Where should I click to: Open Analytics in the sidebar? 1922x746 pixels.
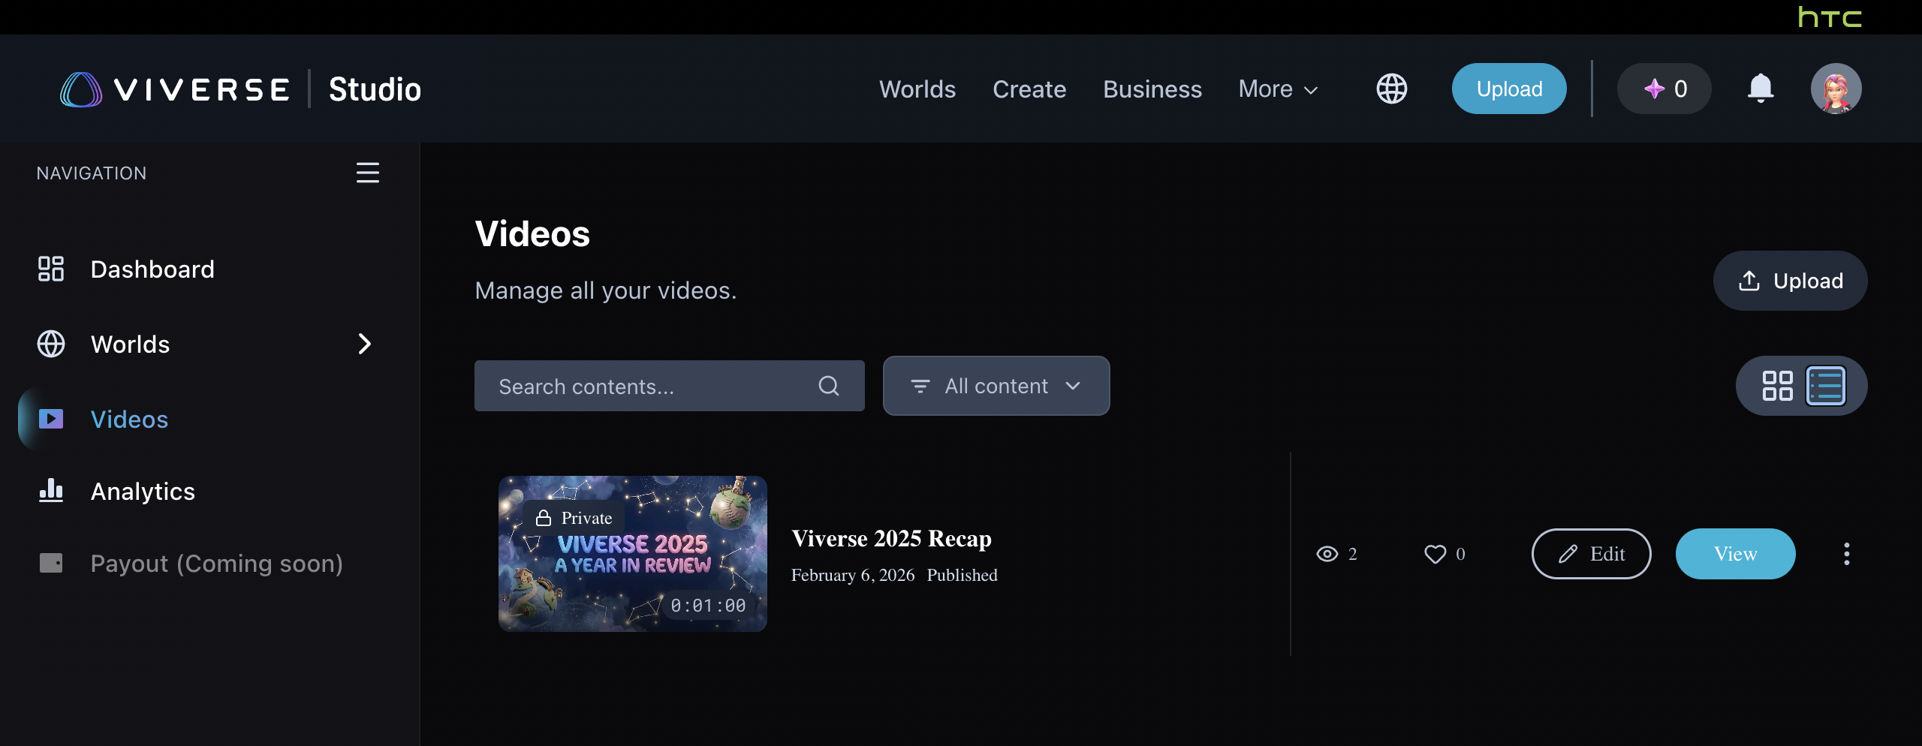point(143,492)
